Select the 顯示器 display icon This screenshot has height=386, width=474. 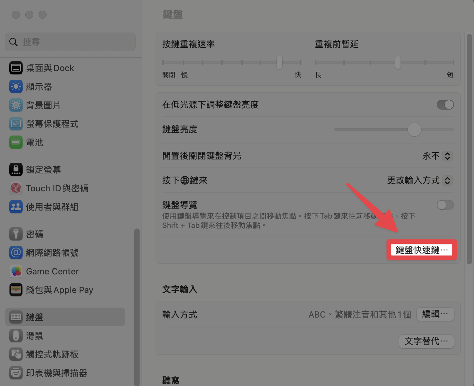point(16,87)
